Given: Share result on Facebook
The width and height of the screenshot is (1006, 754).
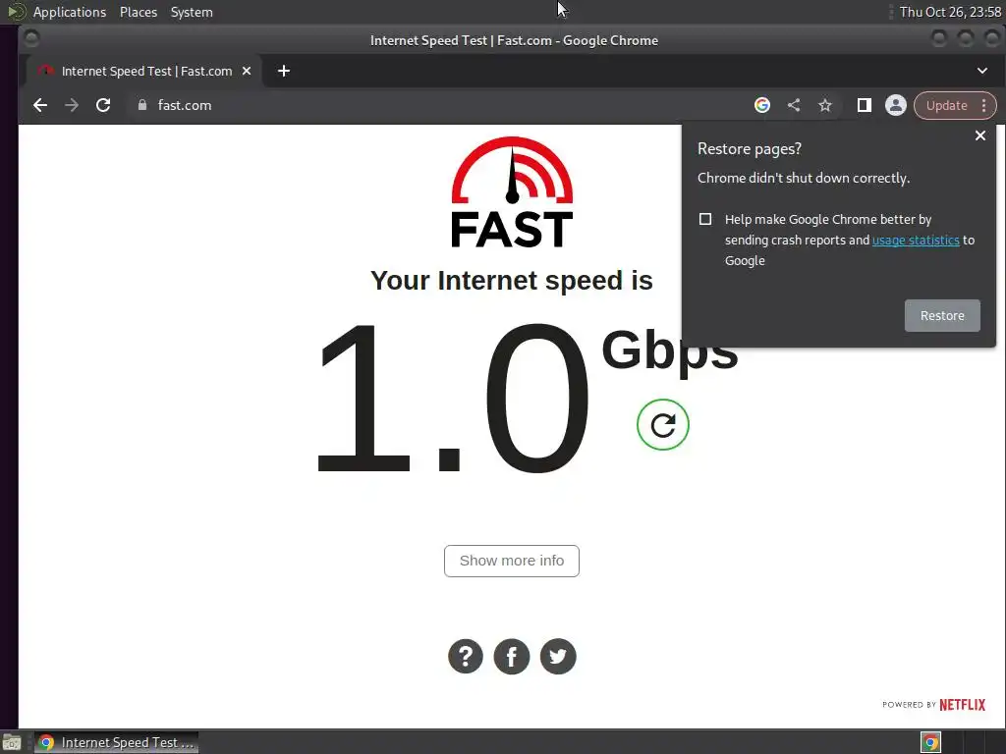Looking at the screenshot, I should pos(511,657).
